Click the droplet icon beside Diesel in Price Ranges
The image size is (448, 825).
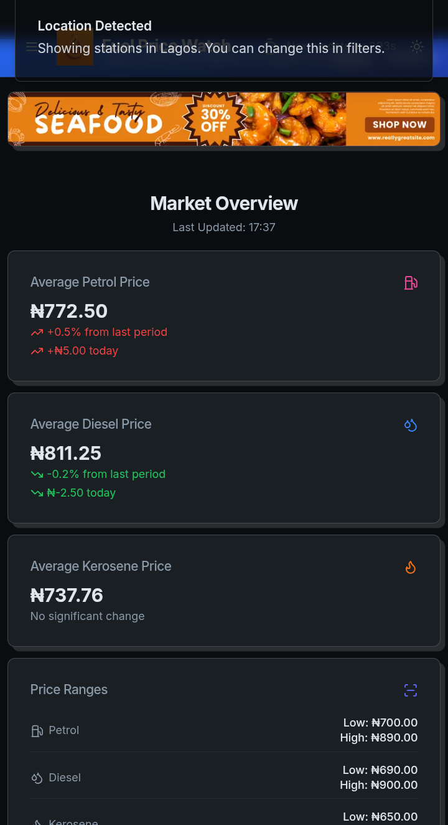[x=37, y=778]
